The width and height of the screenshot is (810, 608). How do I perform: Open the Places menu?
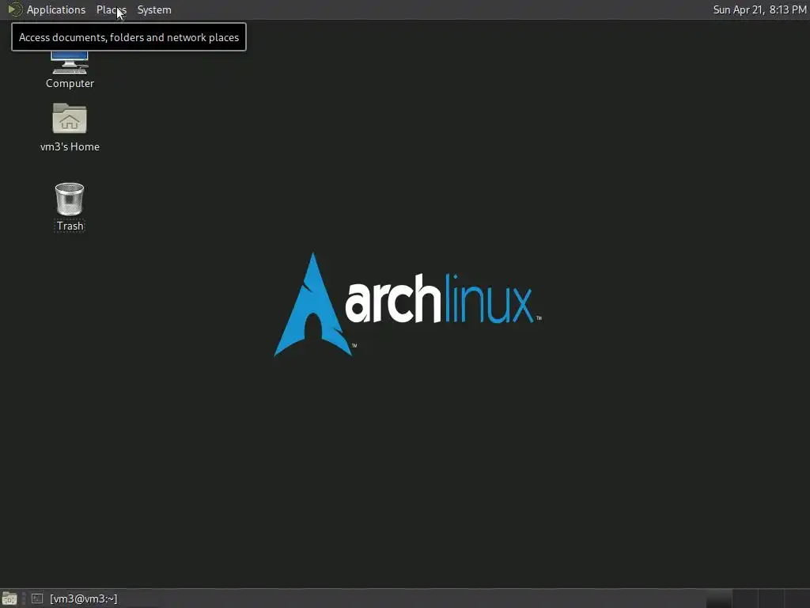click(x=111, y=9)
